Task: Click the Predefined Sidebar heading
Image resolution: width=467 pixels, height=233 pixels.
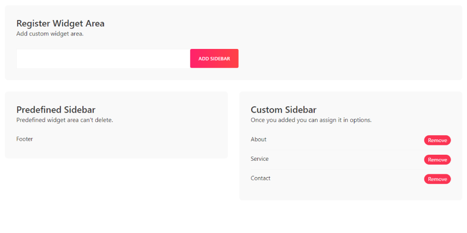Action: [x=56, y=110]
